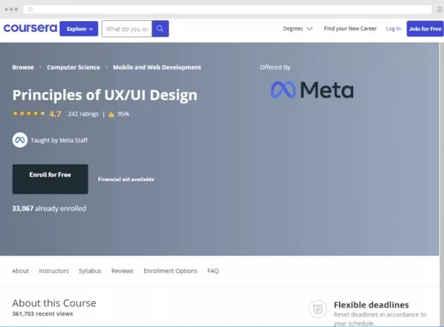The image size is (444, 327).
Task: Open Find your New Career link
Action: pyautogui.click(x=350, y=28)
